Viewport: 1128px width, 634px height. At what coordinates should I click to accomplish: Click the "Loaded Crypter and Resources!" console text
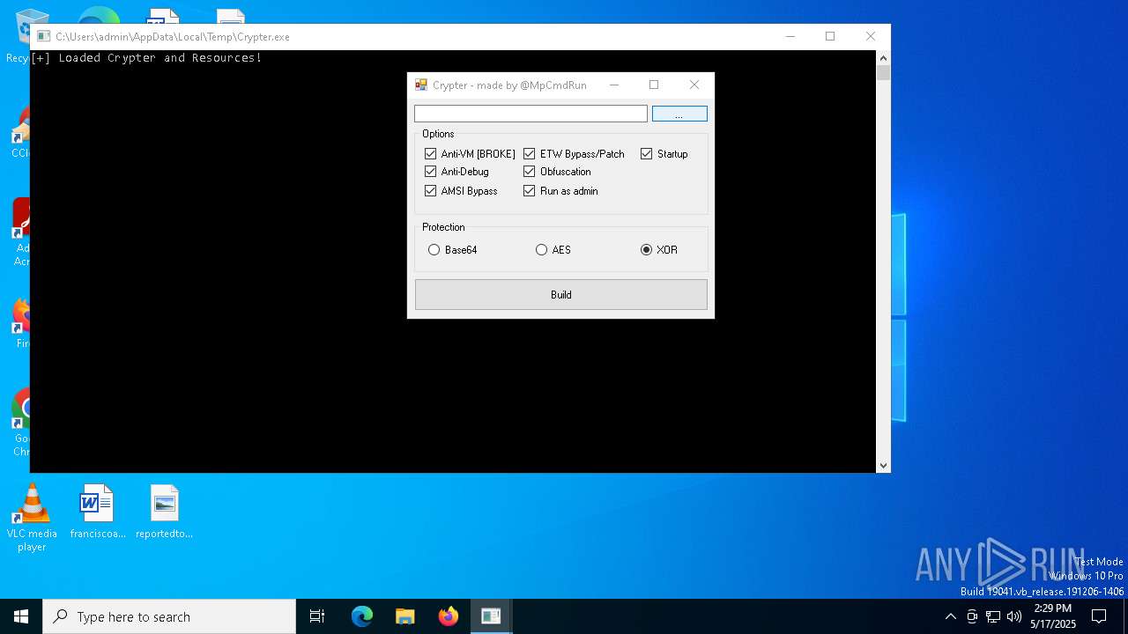point(160,58)
